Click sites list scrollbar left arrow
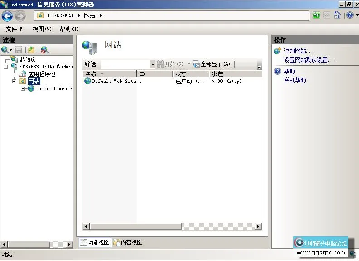This screenshot has height=261, width=359. pyautogui.click(x=86, y=227)
